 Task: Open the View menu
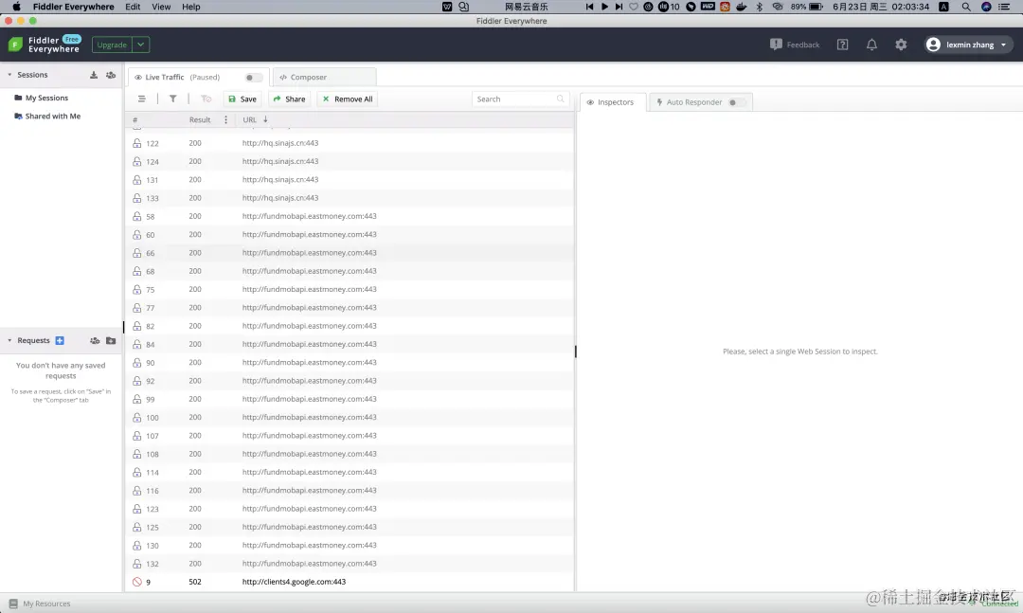point(161,7)
